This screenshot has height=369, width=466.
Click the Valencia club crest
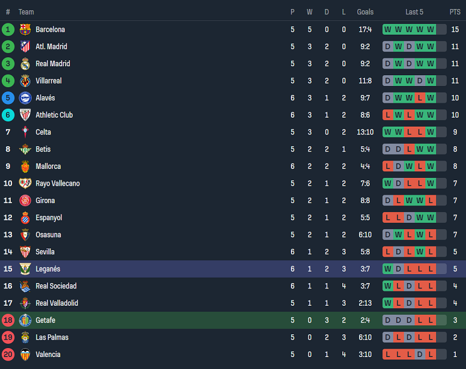pos(25,355)
